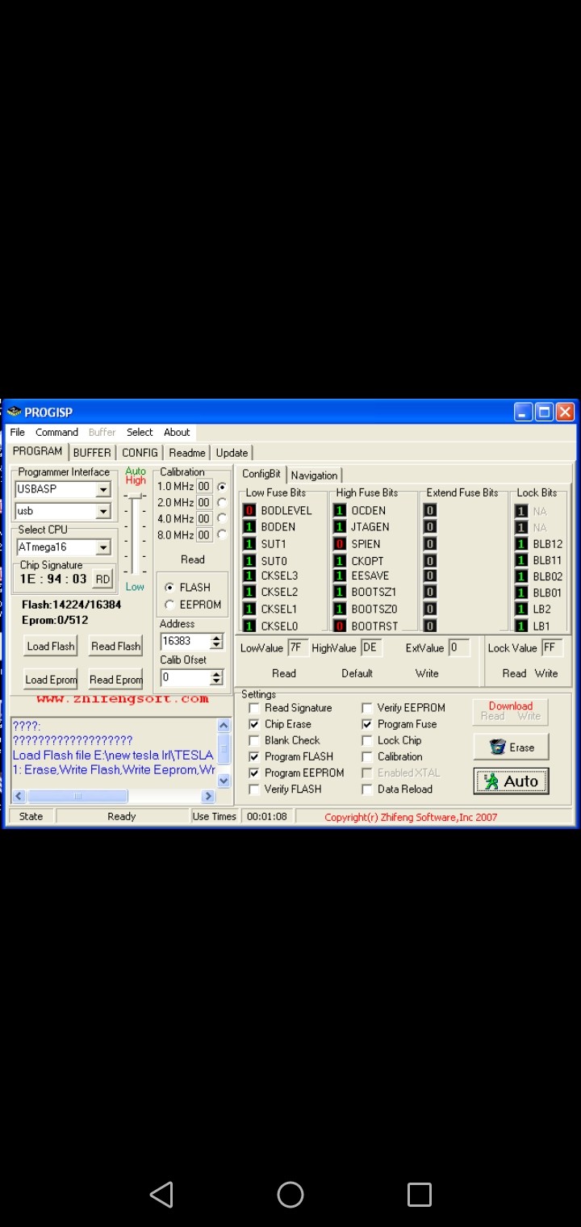Toggle the SUT1 fuse bit
Viewport: 581px width, 1227px height.
point(250,544)
